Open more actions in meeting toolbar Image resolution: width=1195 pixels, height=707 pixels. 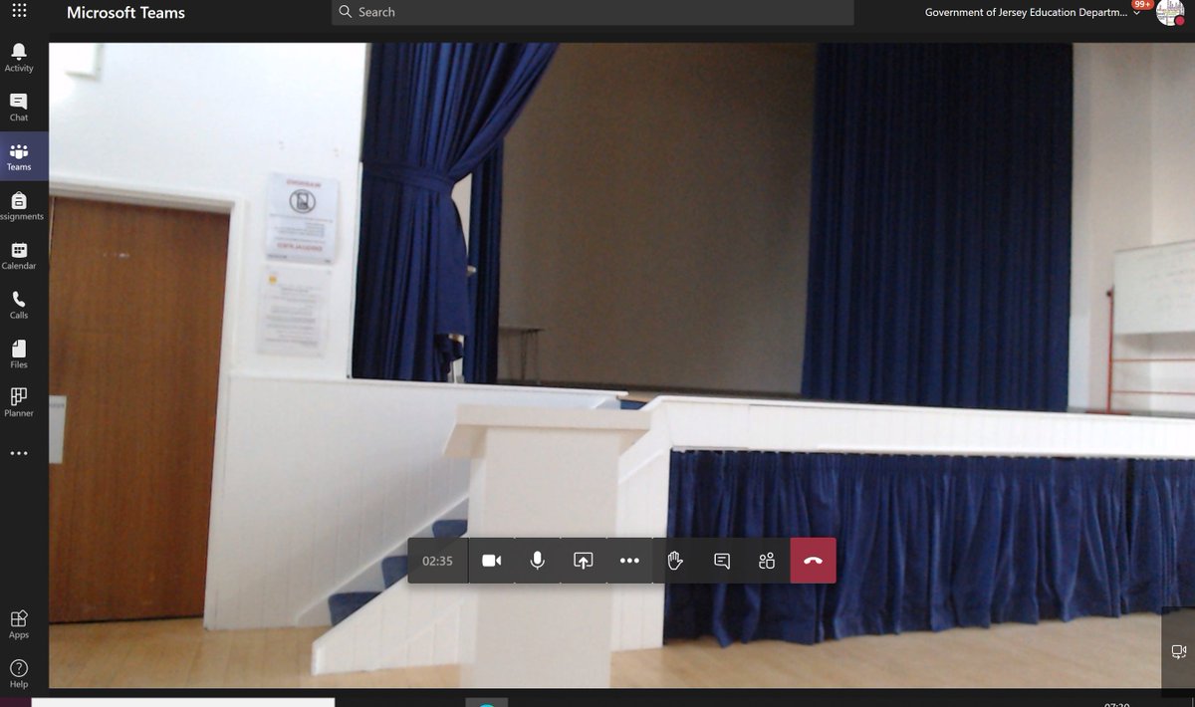pos(629,561)
